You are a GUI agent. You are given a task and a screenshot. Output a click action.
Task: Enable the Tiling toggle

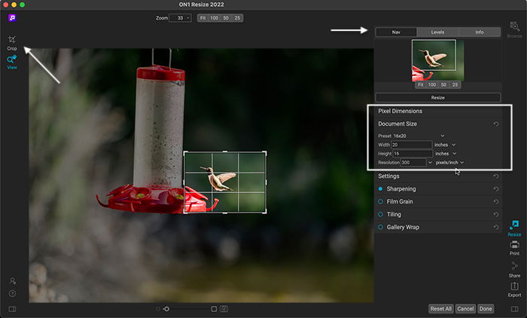point(380,215)
